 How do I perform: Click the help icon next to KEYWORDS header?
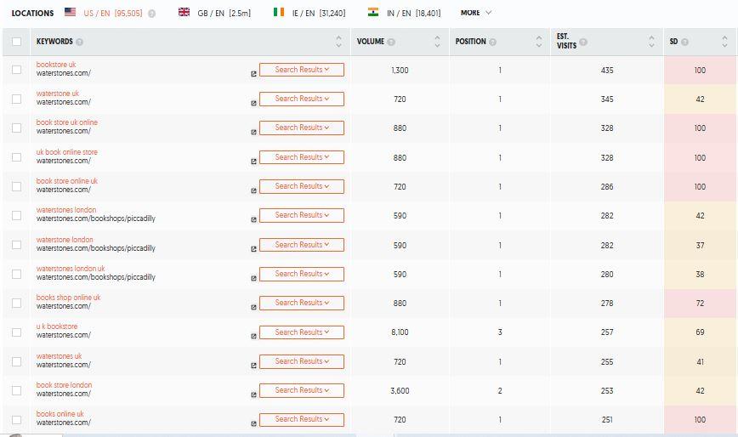click(x=80, y=42)
